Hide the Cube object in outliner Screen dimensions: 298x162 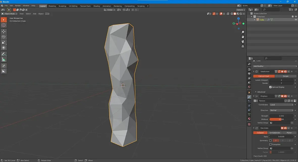pyautogui.click(x=296, y=20)
